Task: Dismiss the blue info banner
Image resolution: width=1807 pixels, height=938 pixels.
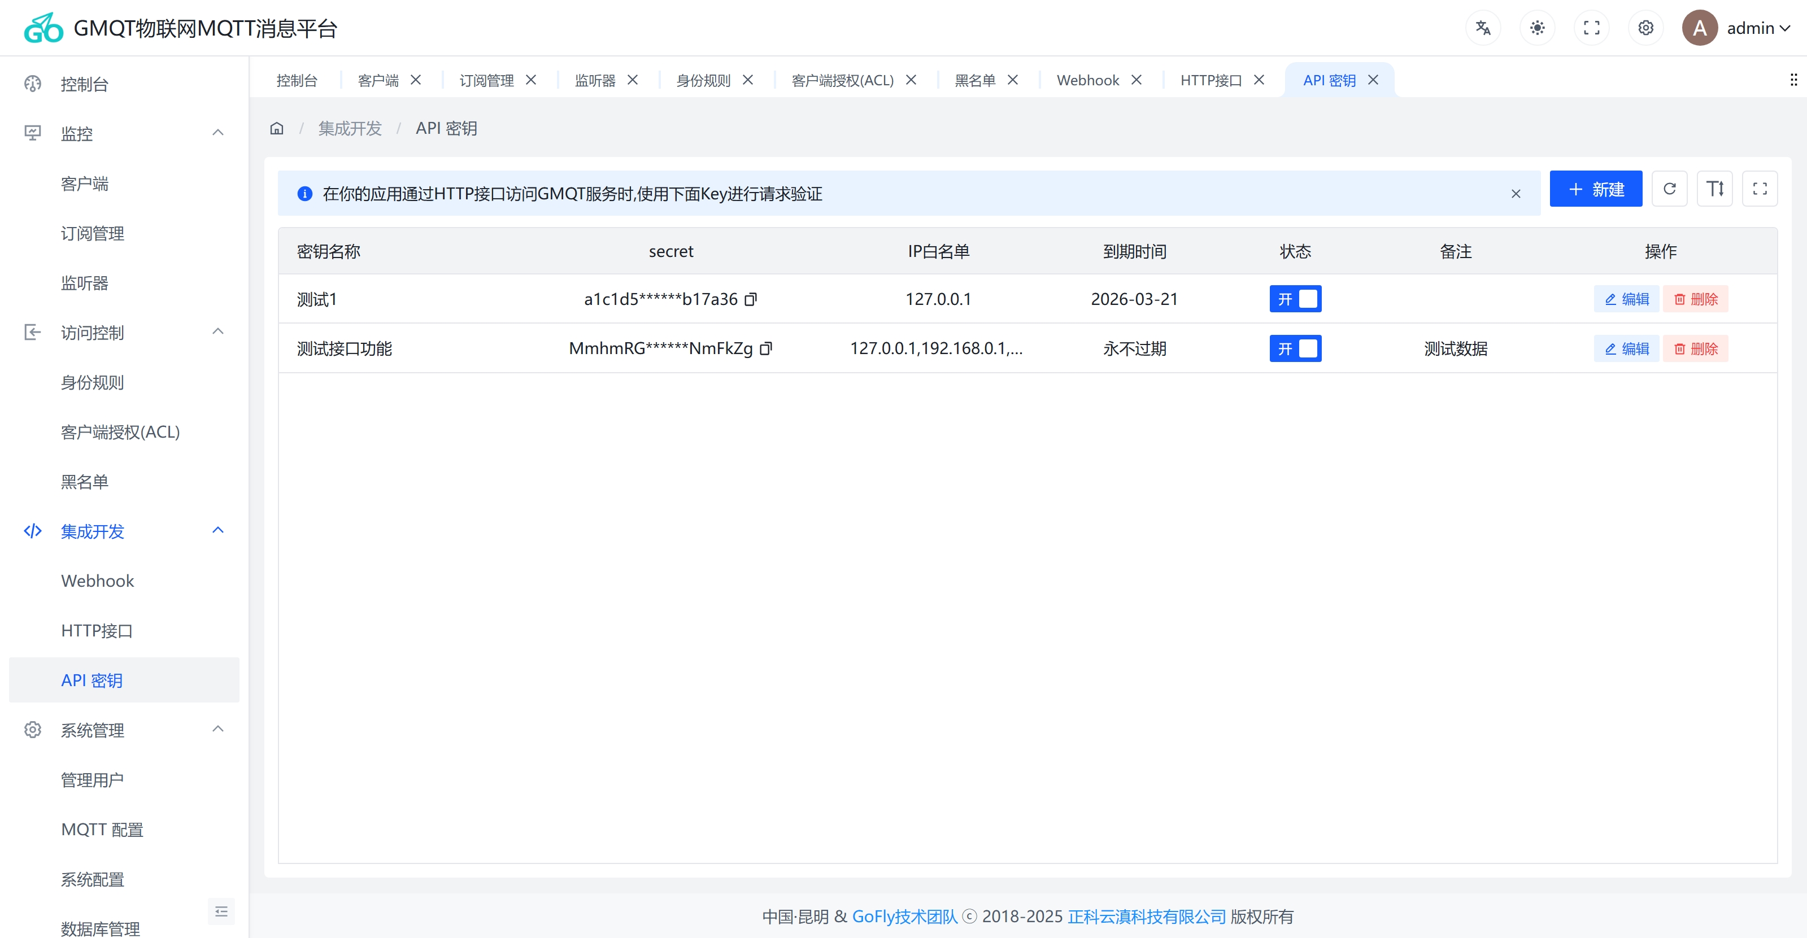Action: pyautogui.click(x=1516, y=194)
